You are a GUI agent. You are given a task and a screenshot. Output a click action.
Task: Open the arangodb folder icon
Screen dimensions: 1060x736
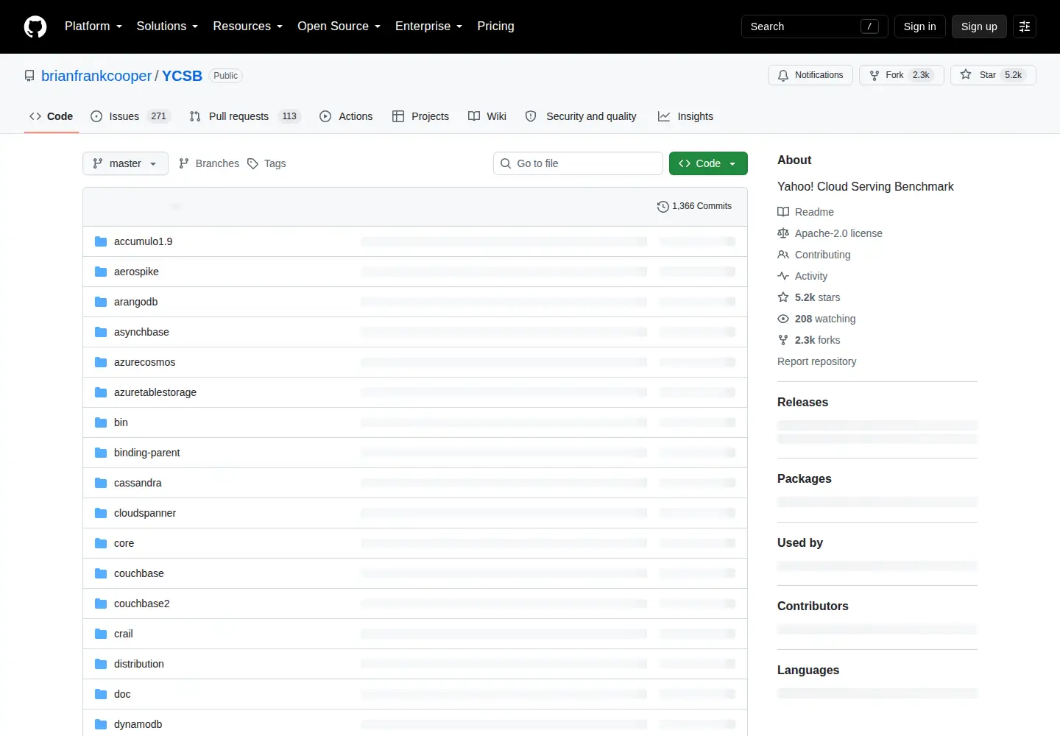(x=101, y=302)
